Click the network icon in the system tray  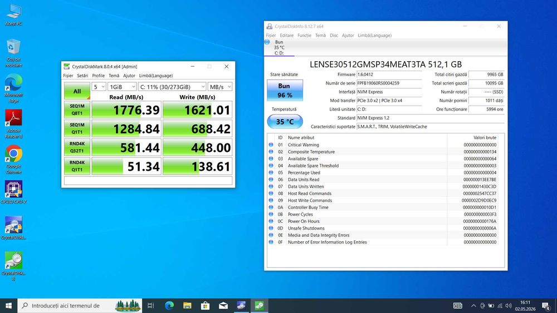[x=500, y=306]
